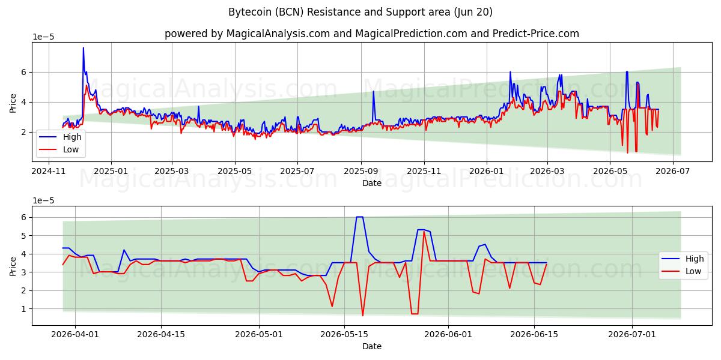Click the top chart '1e−5' scale notation

(x=43, y=37)
